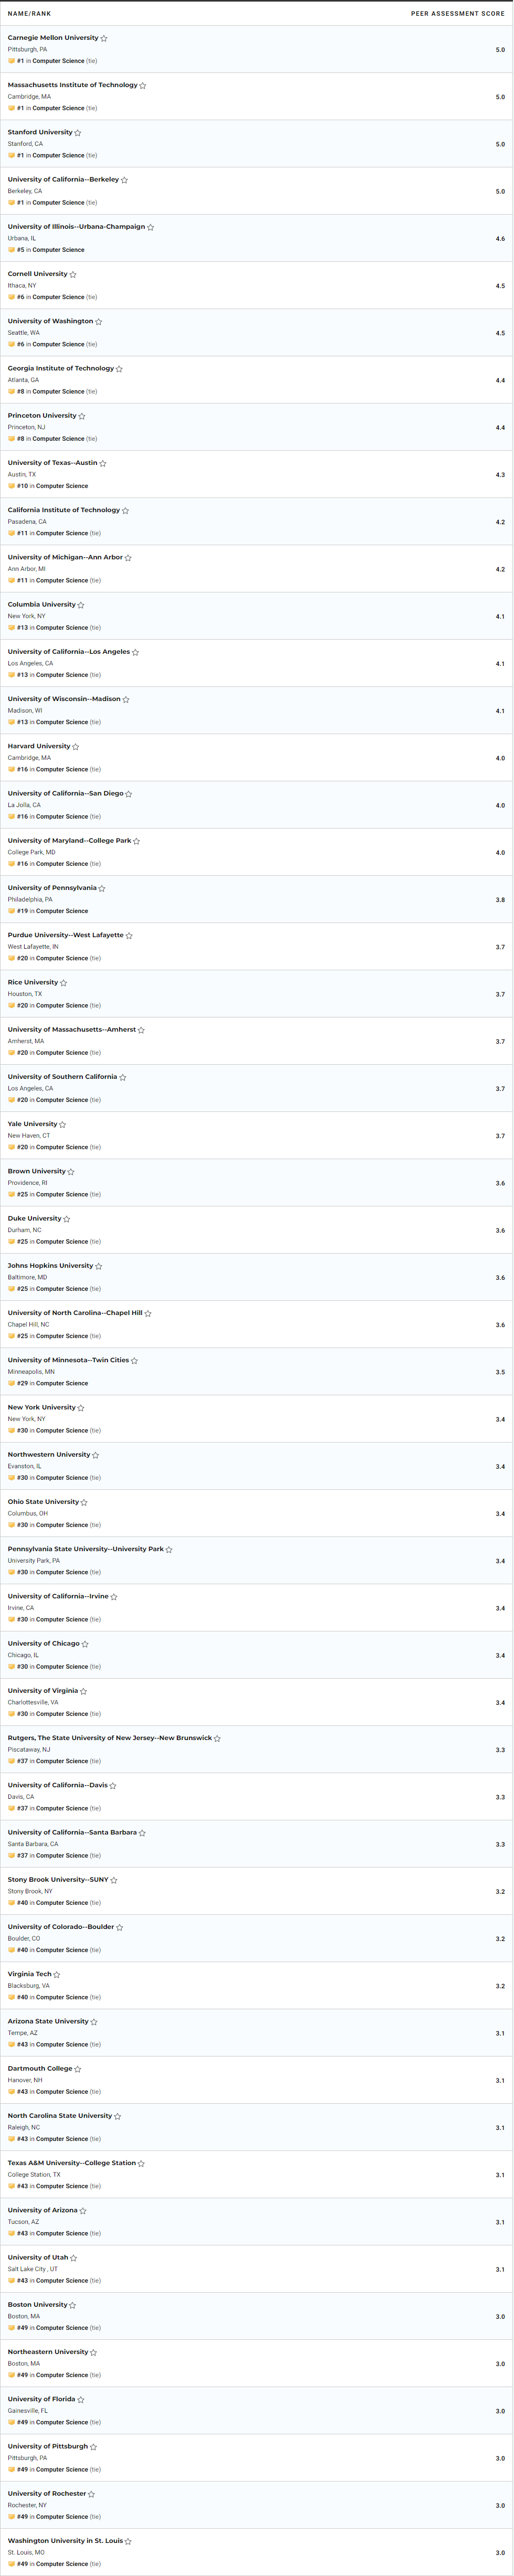Toggle favorite star for Duke University
514x2576 pixels.
[x=67, y=1219]
